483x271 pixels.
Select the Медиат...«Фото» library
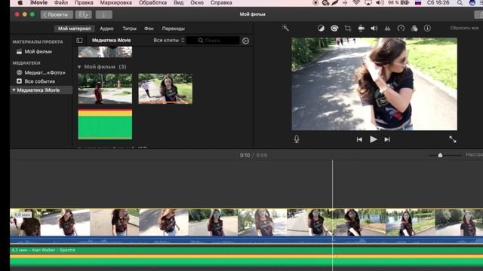click(41, 73)
